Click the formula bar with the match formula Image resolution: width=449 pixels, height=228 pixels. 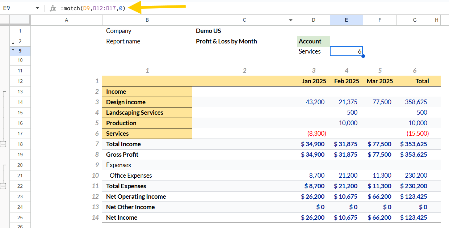point(253,8)
